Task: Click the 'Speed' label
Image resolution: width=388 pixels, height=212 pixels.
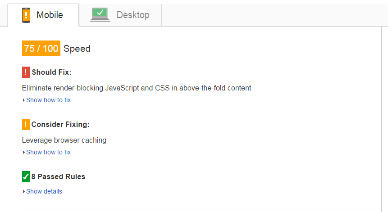Action: pyautogui.click(x=77, y=49)
